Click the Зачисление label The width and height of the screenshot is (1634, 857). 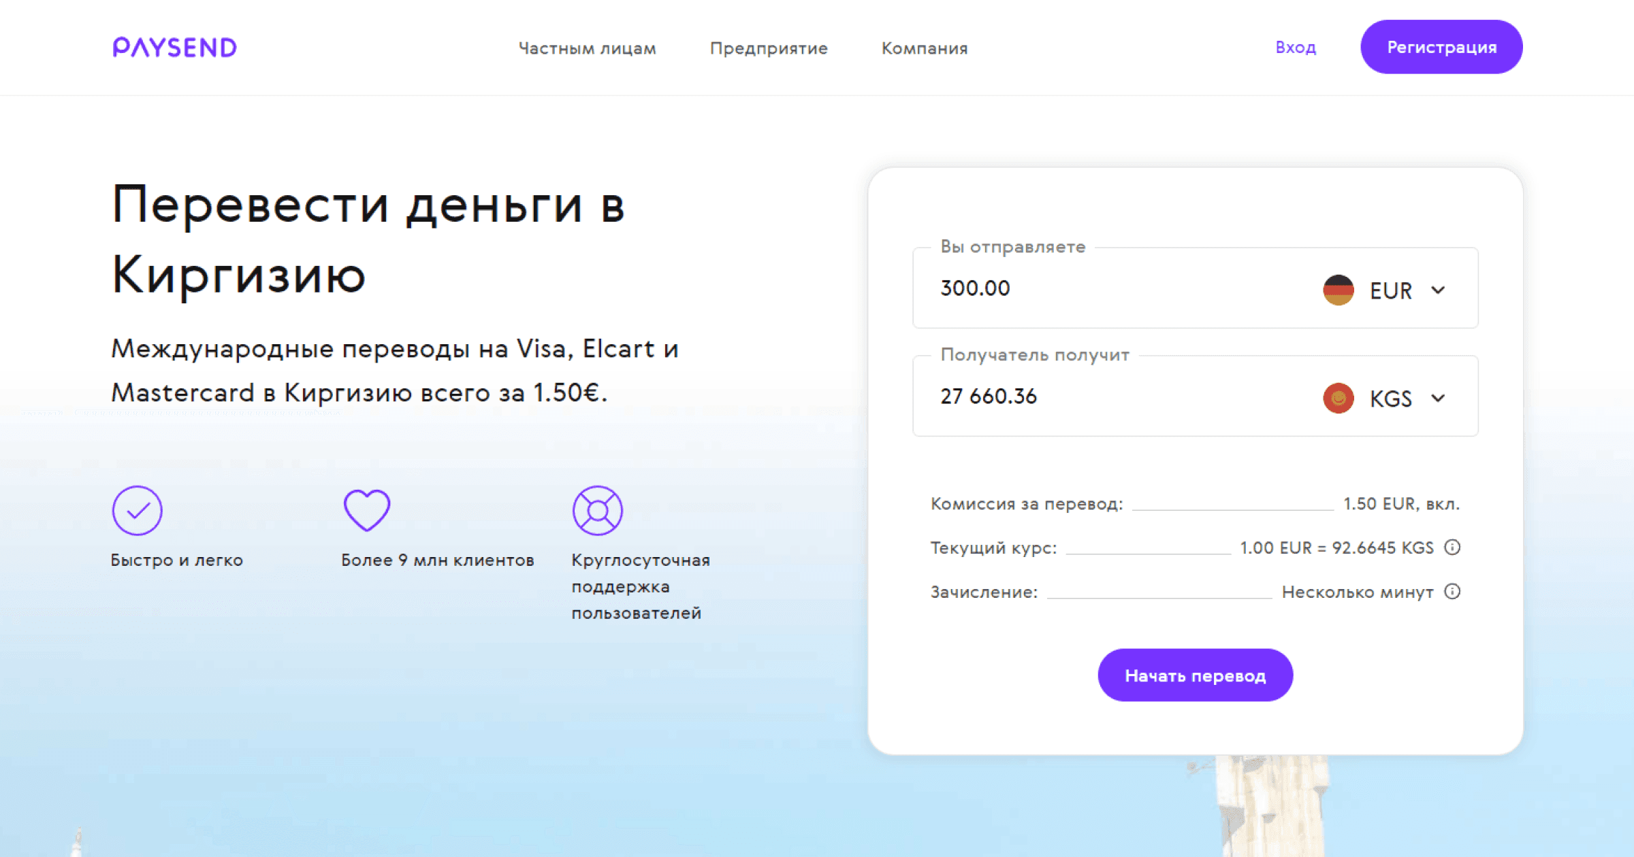[x=984, y=592]
